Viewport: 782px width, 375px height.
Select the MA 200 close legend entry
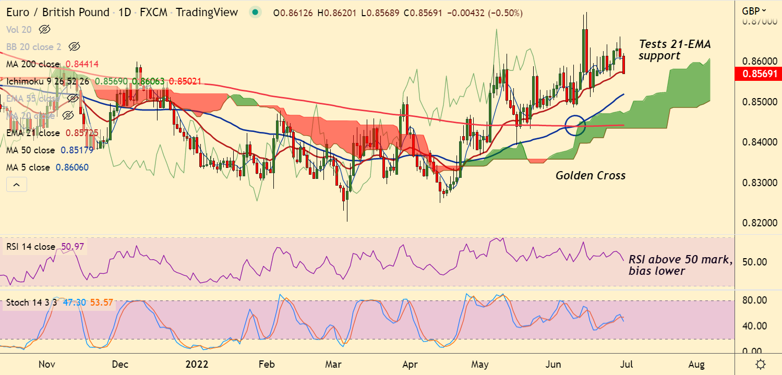click(x=33, y=64)
